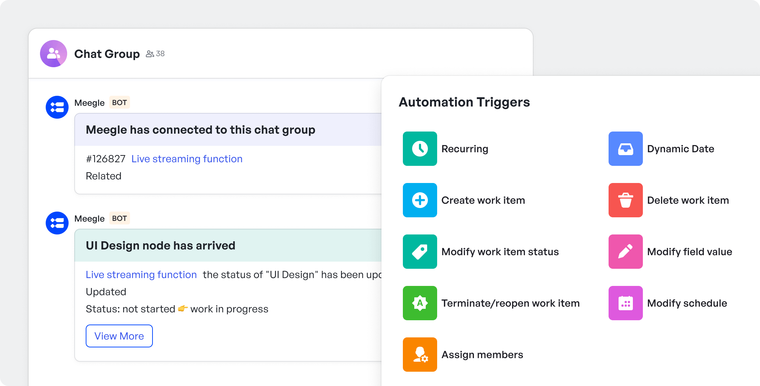Screen dimensions: 760x386
Task: Click Meegle bot avatar on UI Design message
Action: click(57, 223)
